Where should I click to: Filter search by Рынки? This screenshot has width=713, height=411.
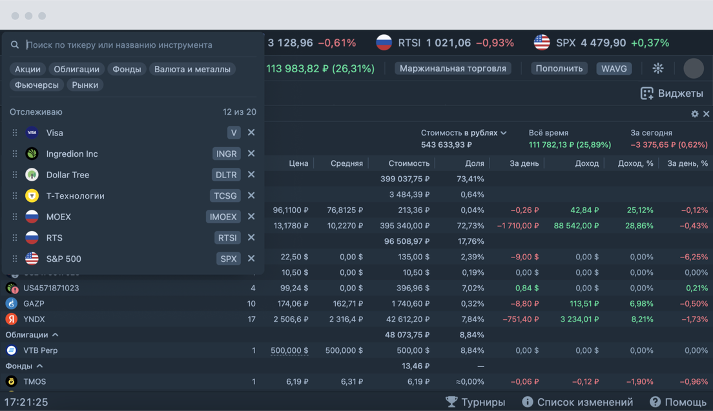[x=85, y=85]
